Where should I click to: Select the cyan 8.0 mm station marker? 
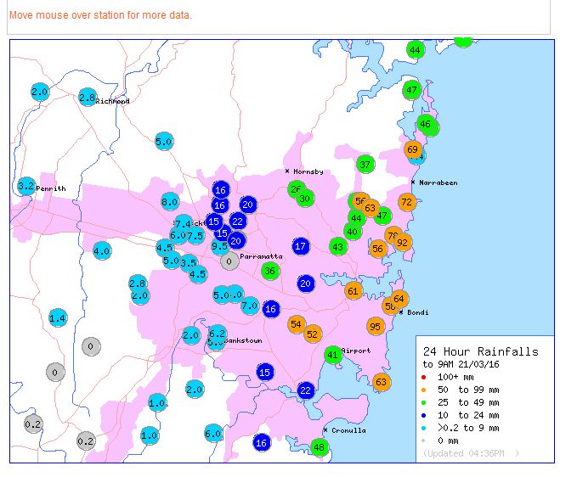(x=170, y=202)
